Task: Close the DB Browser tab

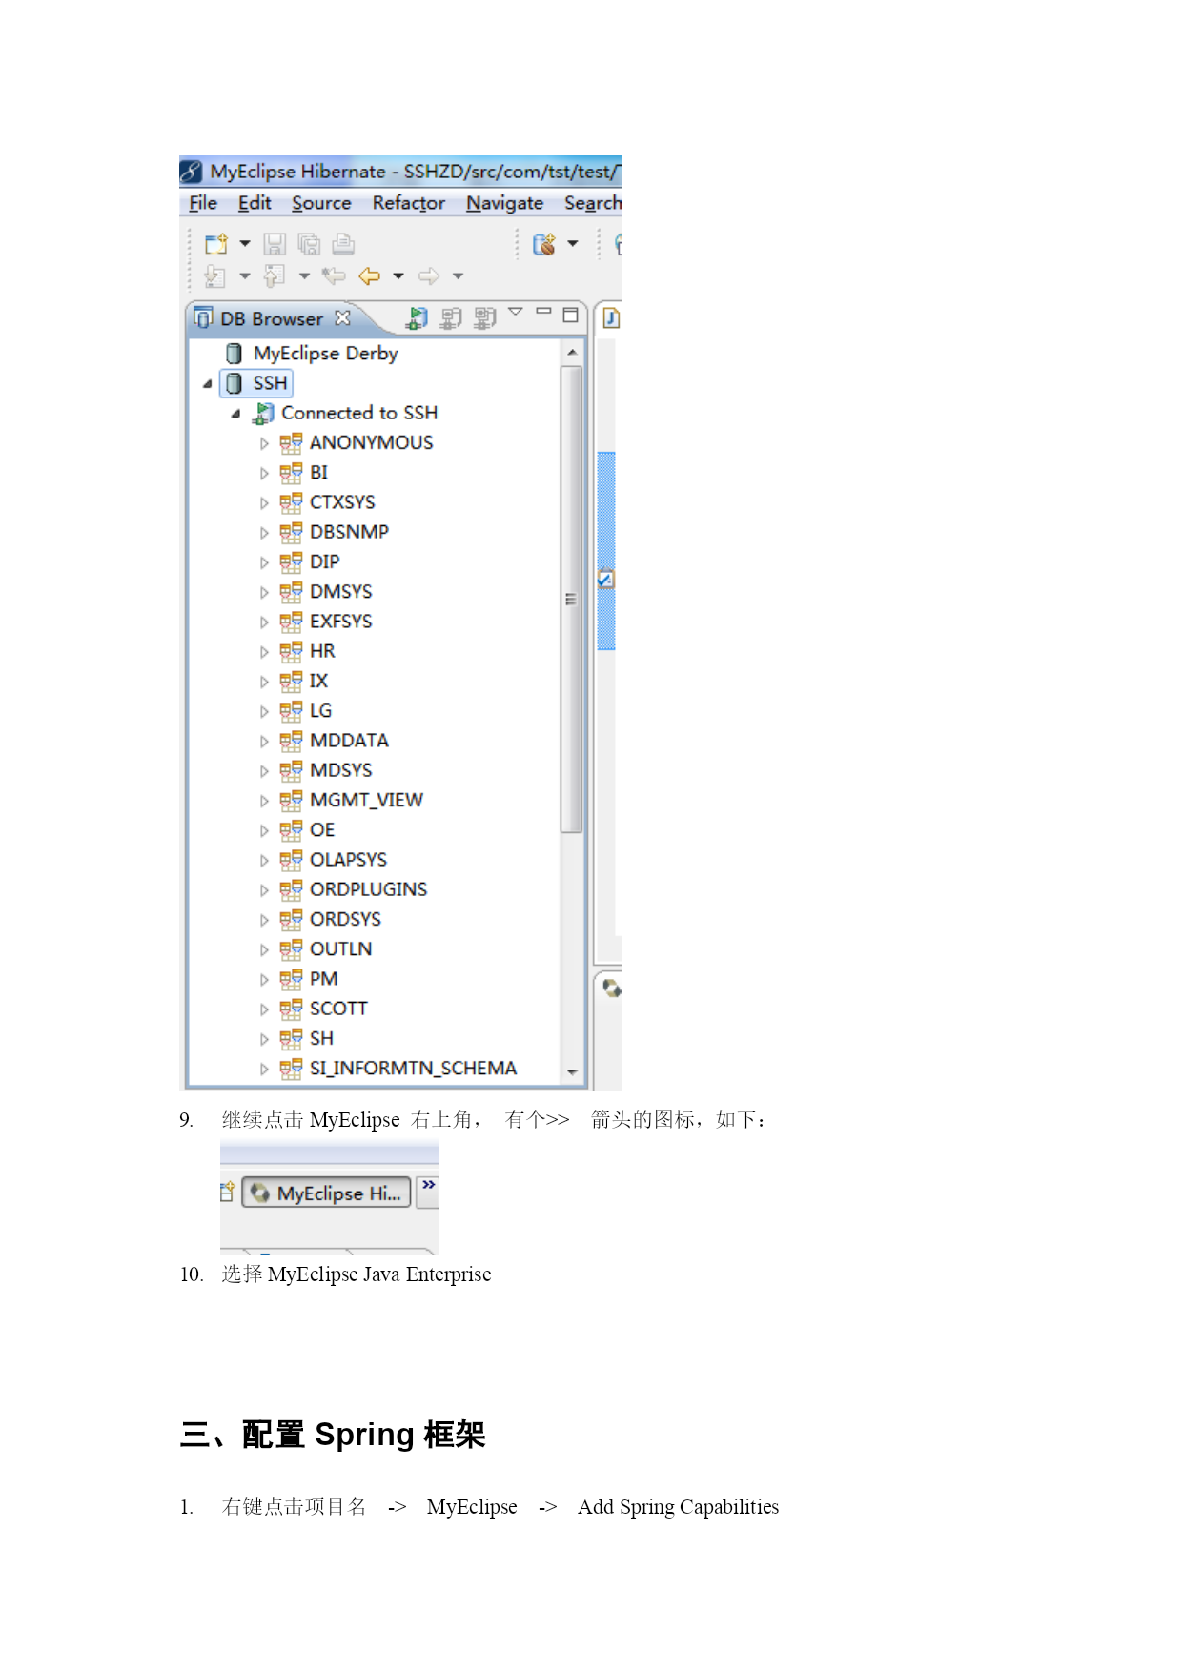Action: 343,317
